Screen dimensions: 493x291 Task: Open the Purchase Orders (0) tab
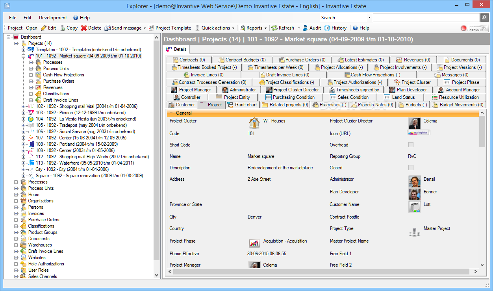point(302,60)
